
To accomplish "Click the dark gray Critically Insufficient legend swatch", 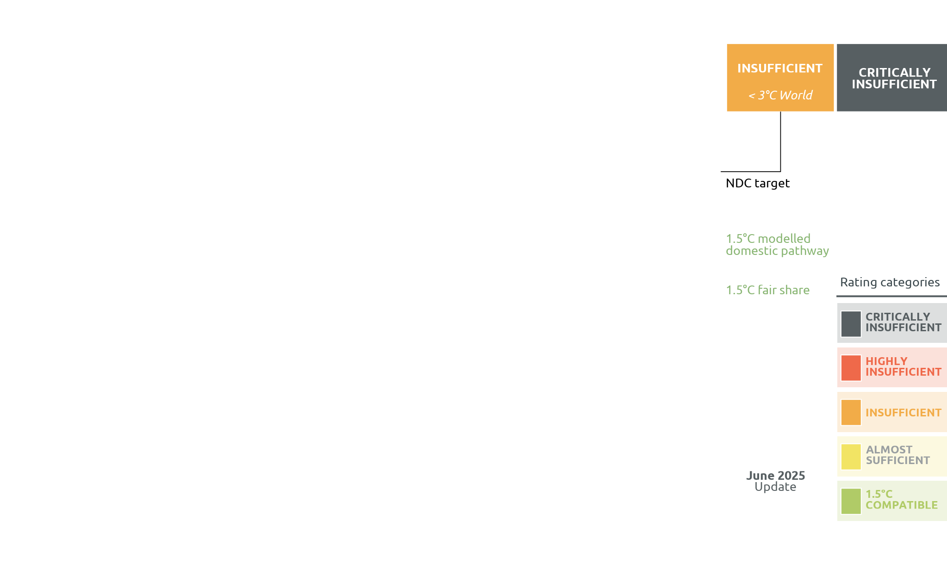I will pyautogui.click(x=851, y=323).
